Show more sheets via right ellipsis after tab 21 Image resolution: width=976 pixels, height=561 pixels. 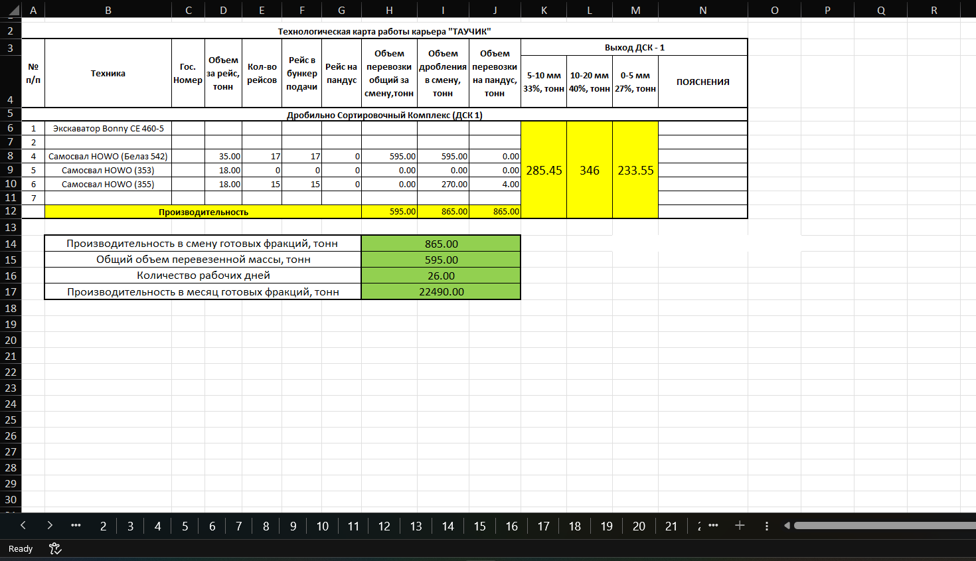(x=713, y=525)
